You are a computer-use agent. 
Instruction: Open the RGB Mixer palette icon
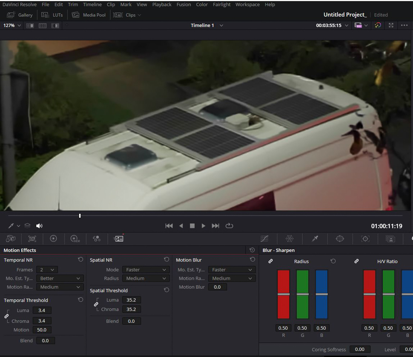coord(97,239)
